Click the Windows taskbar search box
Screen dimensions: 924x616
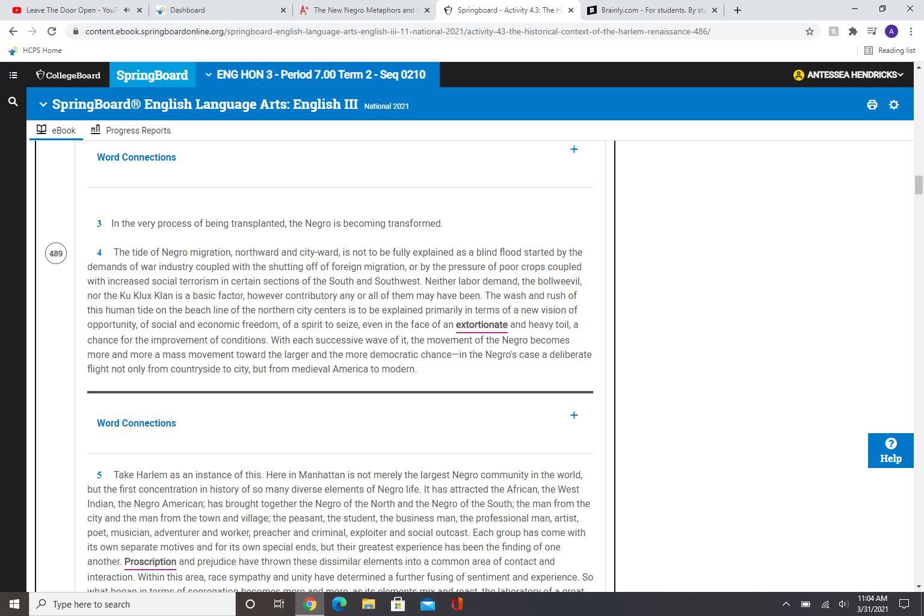(x=132, y=604)
